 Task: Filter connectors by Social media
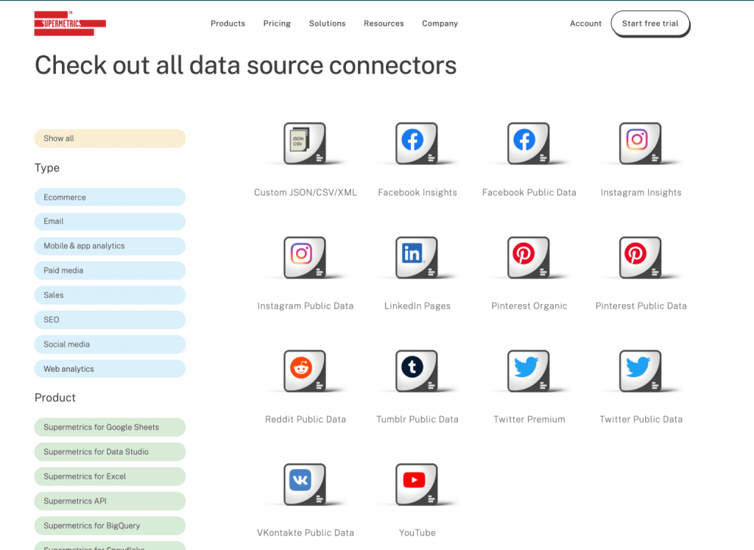[x=110, y=345]
